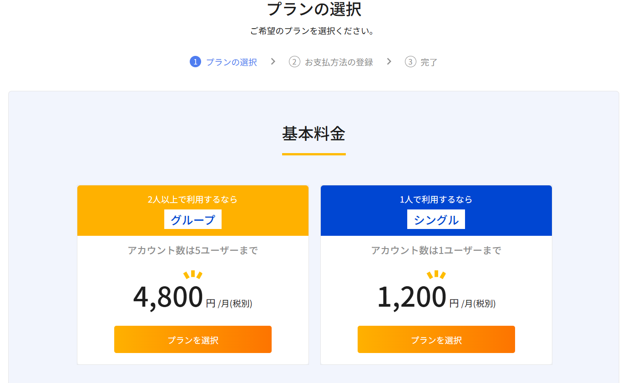
Task: Click the 完了 step label
Action: point(429,62)
